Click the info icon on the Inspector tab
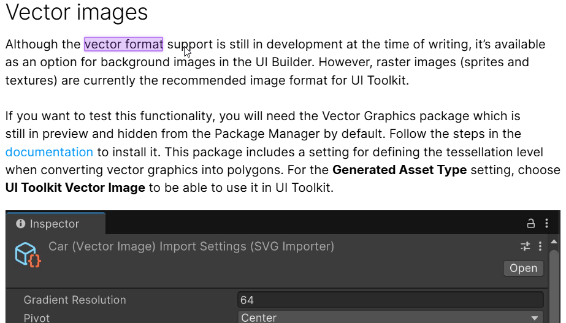The image size is (566, 323). pos(21,224)
